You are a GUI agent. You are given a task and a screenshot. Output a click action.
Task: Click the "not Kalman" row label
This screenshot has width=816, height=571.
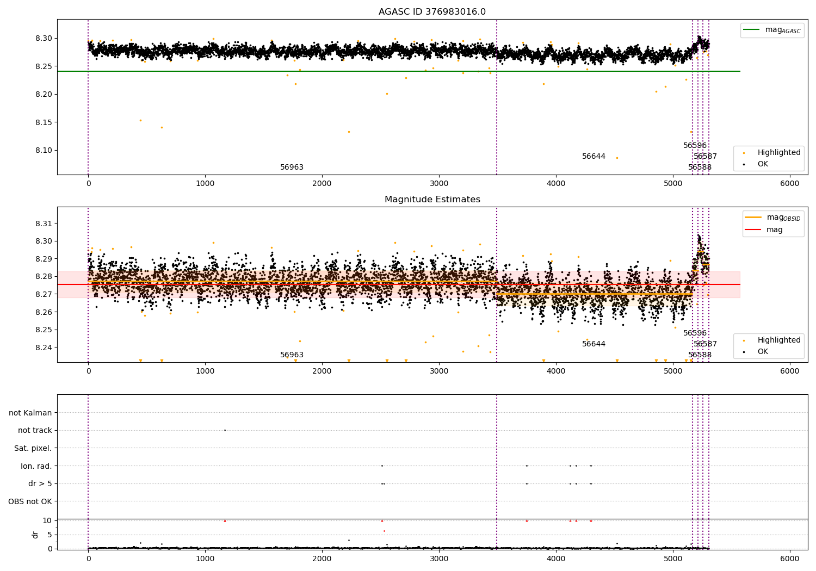click(x=30, y=413)
